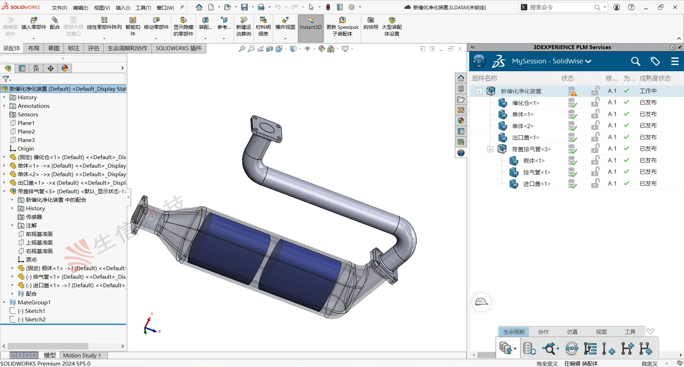Click the tag icon in MySession
The height and width of the screenshot is (367, 684).
655,61
